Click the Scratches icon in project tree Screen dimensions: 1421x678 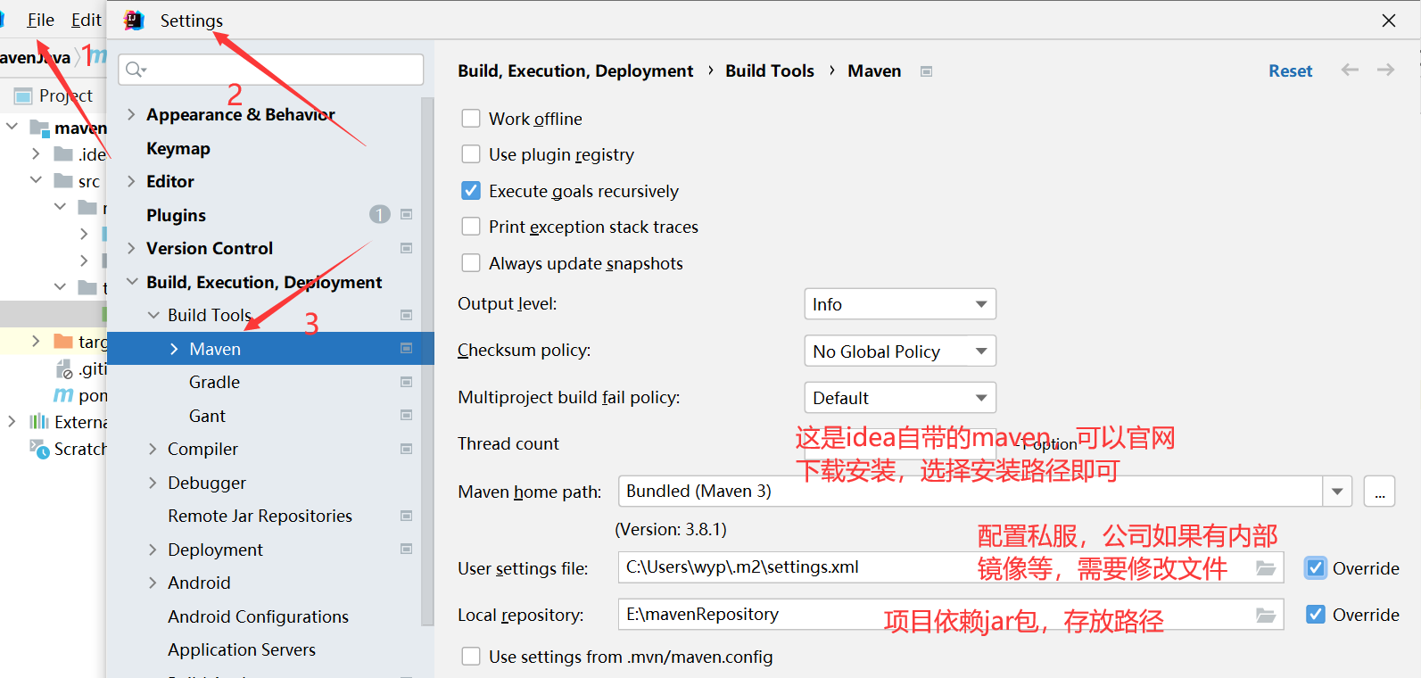tap(39, 448)
